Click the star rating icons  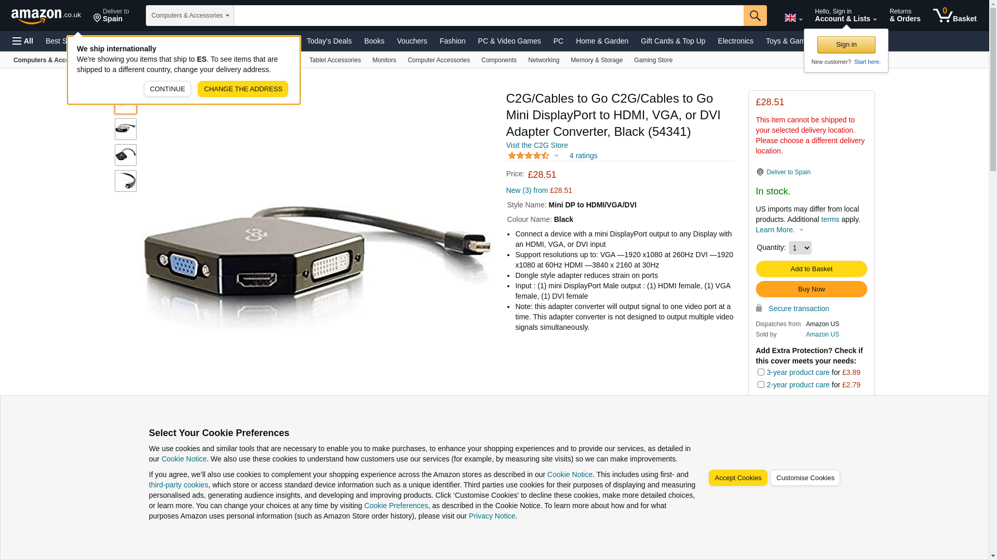528,156
